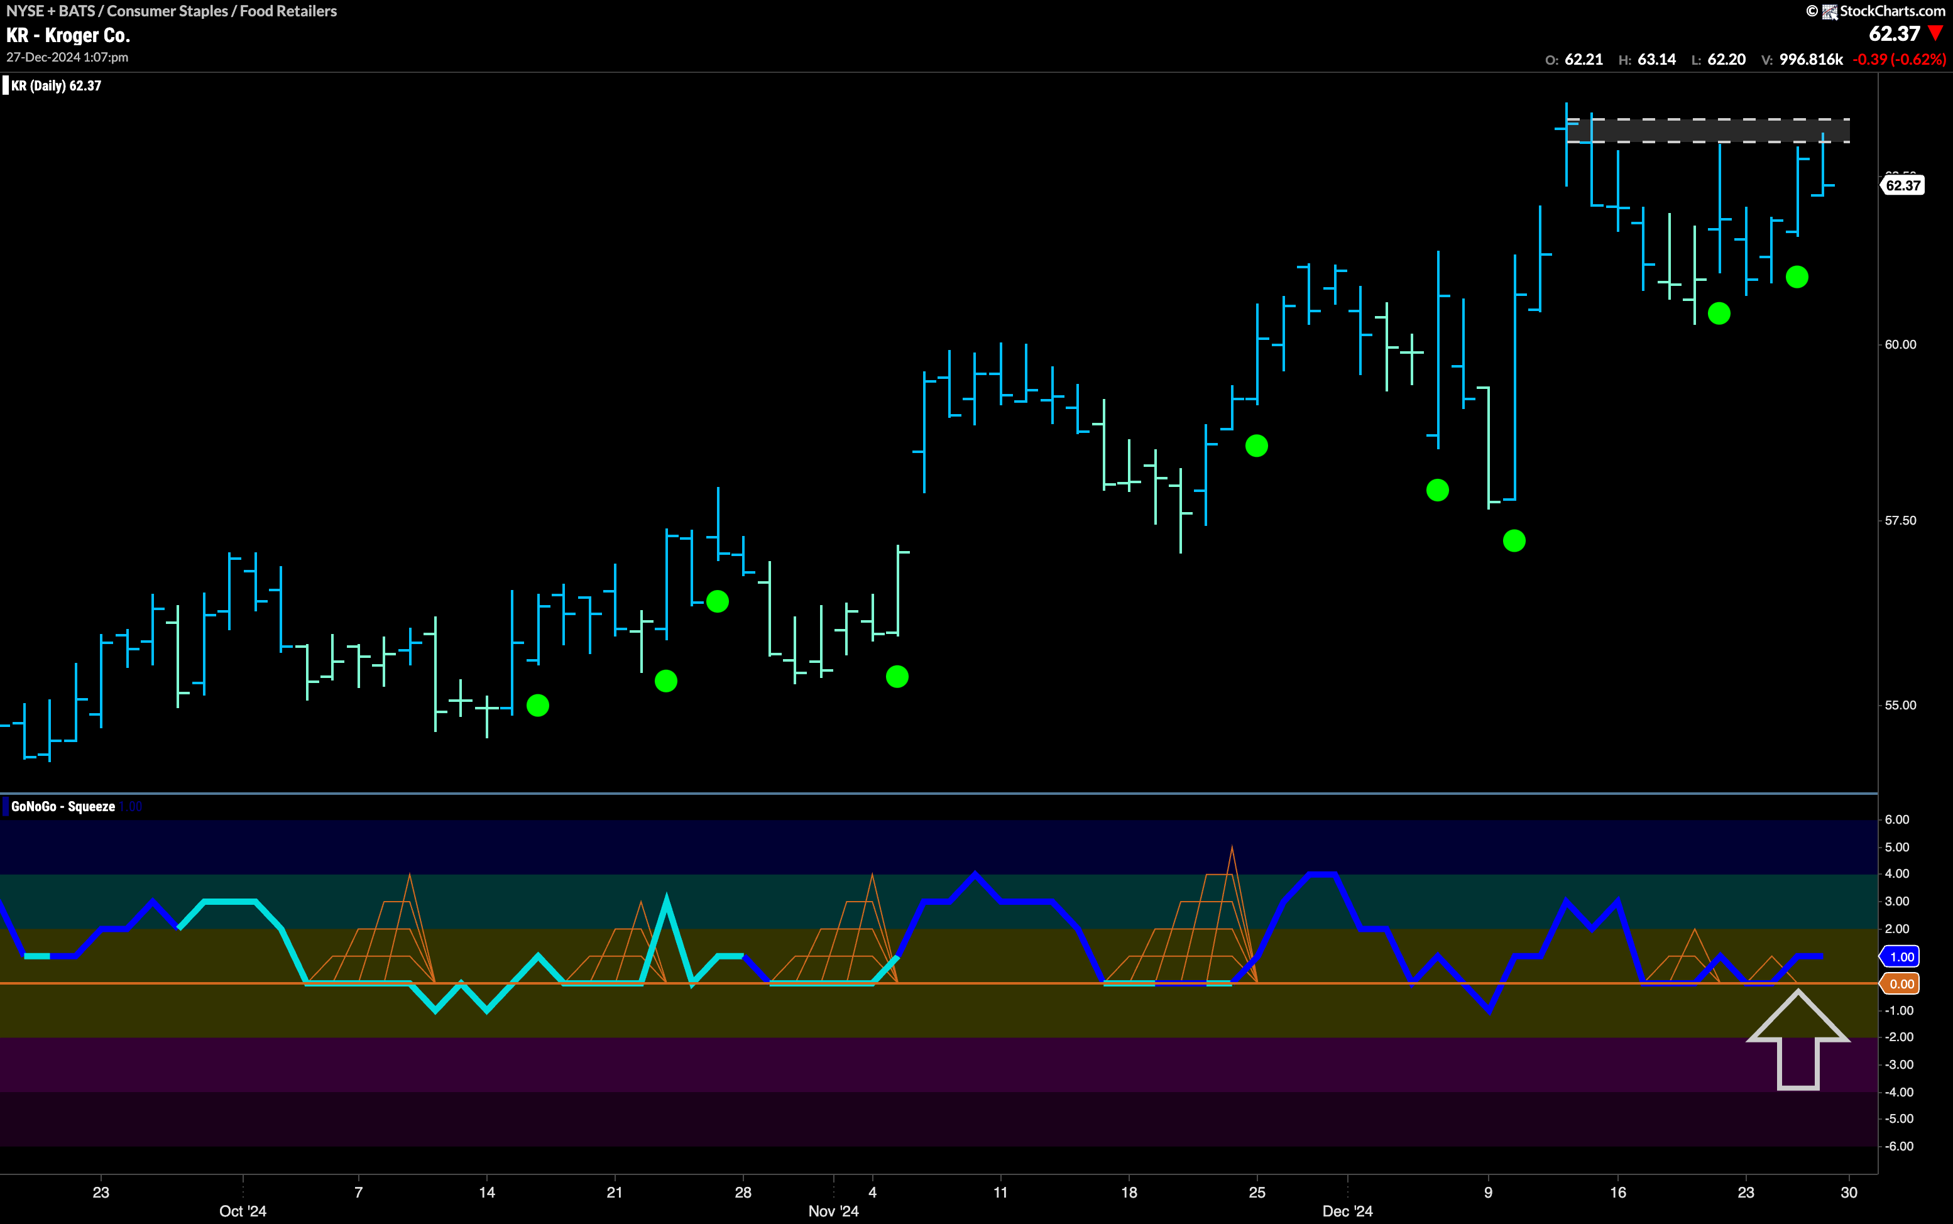
Task: Click the 60.00 price axis label
Action: coord(1900,345)
